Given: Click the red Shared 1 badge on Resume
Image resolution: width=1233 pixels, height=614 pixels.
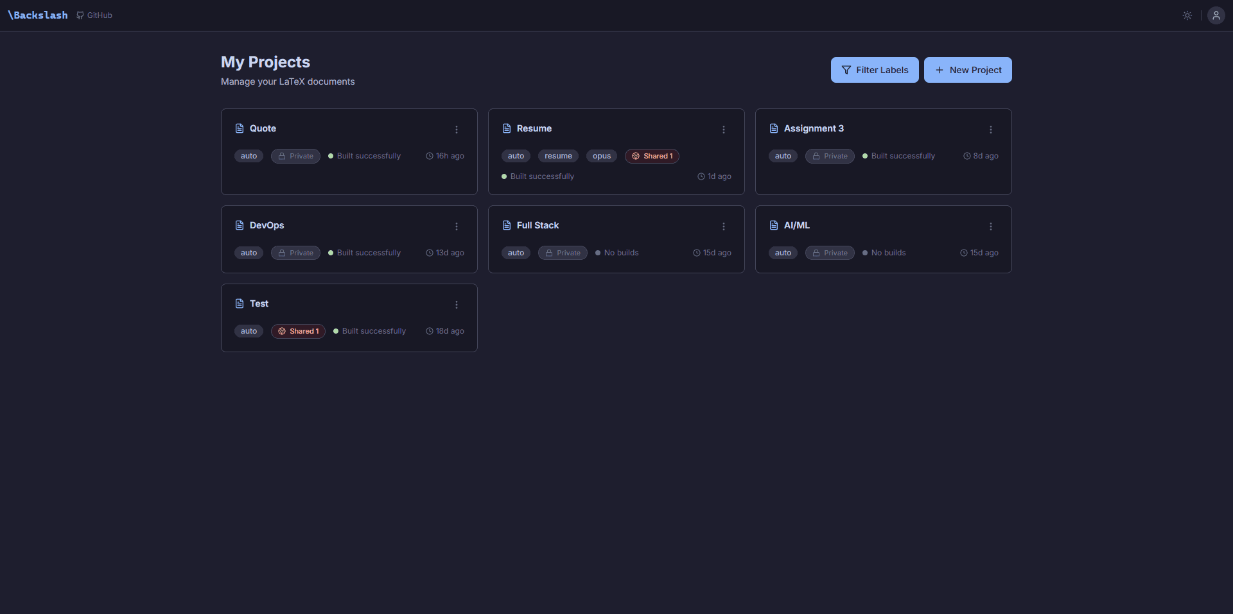Looking at the screenshot, I should [652, 156].
